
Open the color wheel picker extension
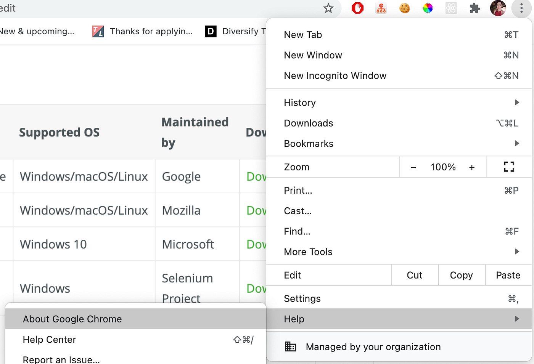tap(428, 8)
